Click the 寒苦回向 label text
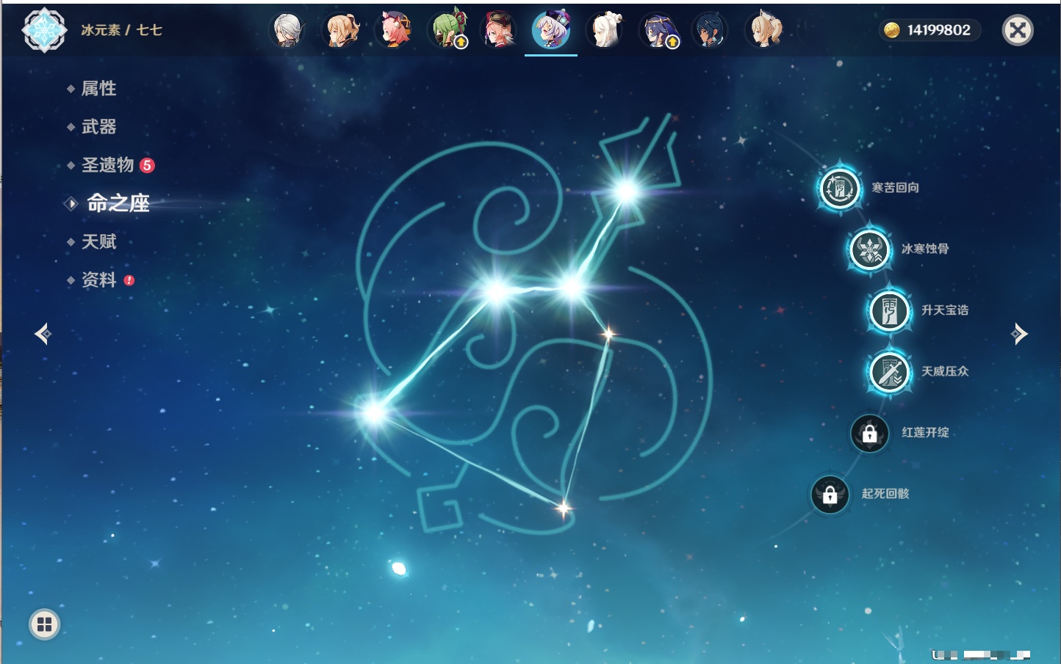 tap(895, 188)
